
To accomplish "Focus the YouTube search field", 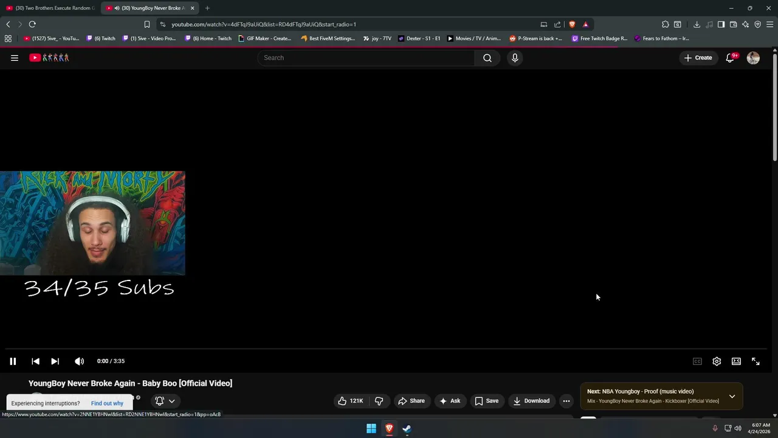I will click(x=366, y=58).
